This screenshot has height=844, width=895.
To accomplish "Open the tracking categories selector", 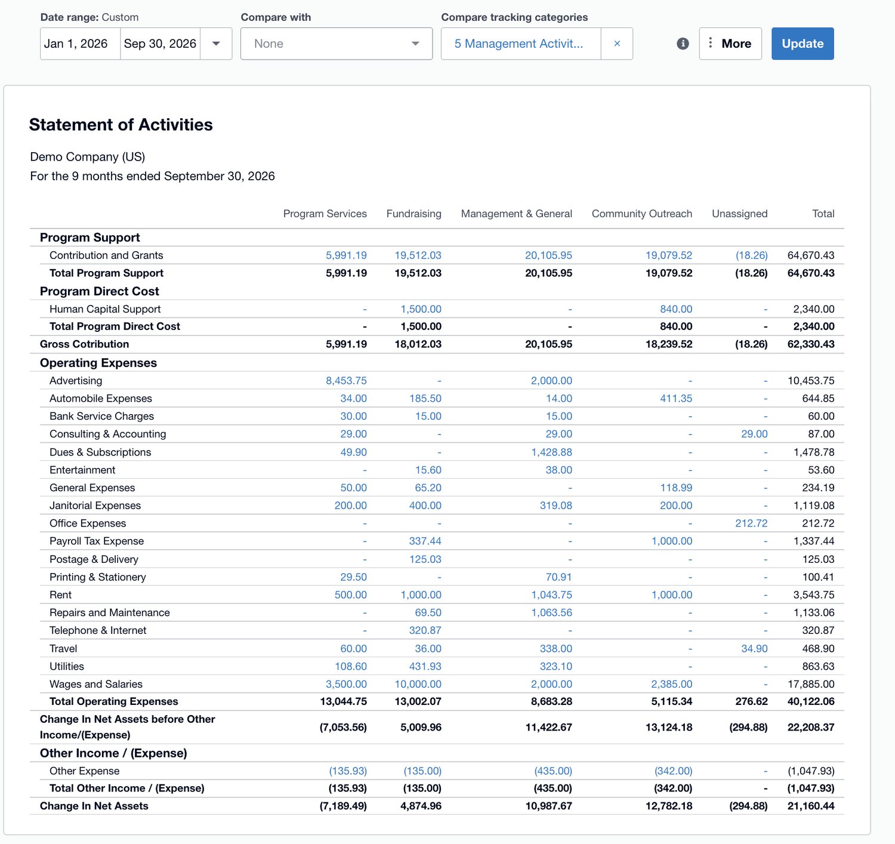I will (x=521, y=44).
